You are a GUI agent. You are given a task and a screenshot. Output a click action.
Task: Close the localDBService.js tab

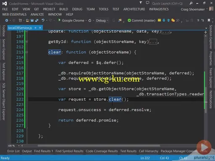(40, 28)
